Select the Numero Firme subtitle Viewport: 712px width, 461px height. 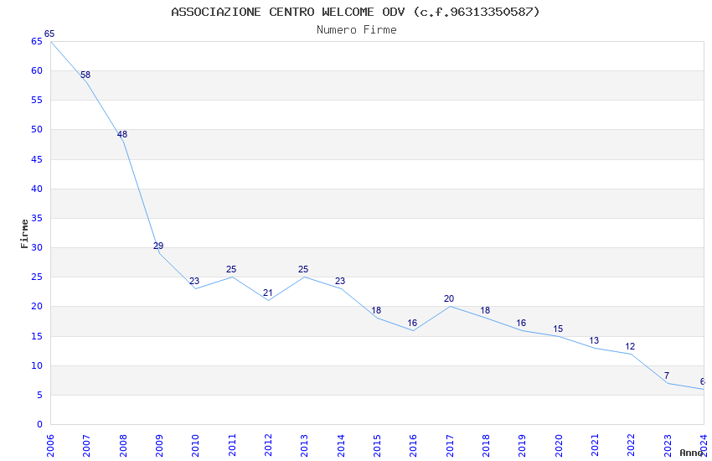click(357, 29)
